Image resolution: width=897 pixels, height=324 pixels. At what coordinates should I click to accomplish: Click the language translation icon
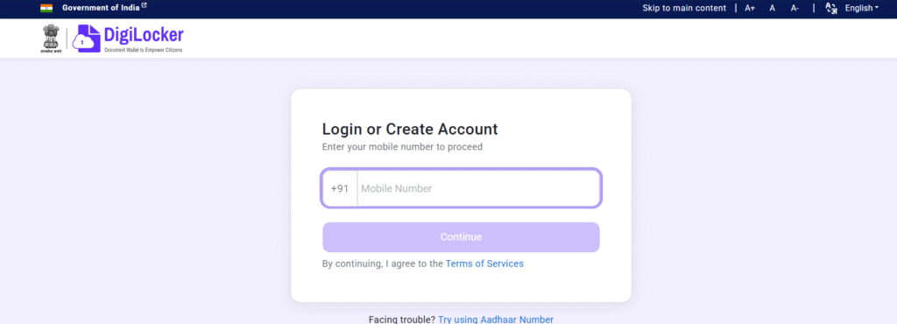pos(831,8)
